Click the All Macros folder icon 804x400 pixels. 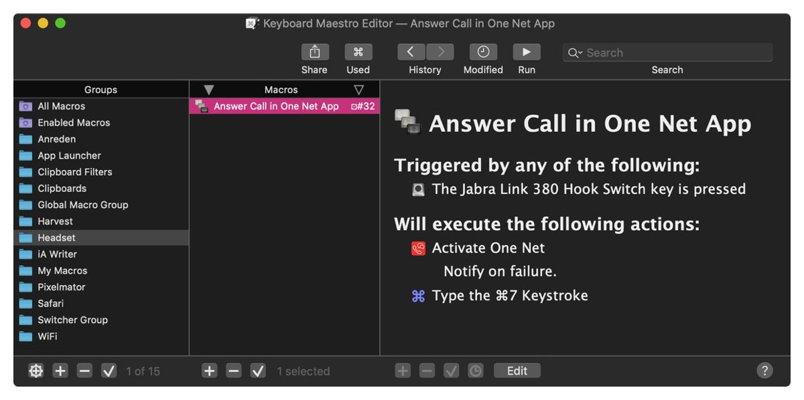click(25, 106)
